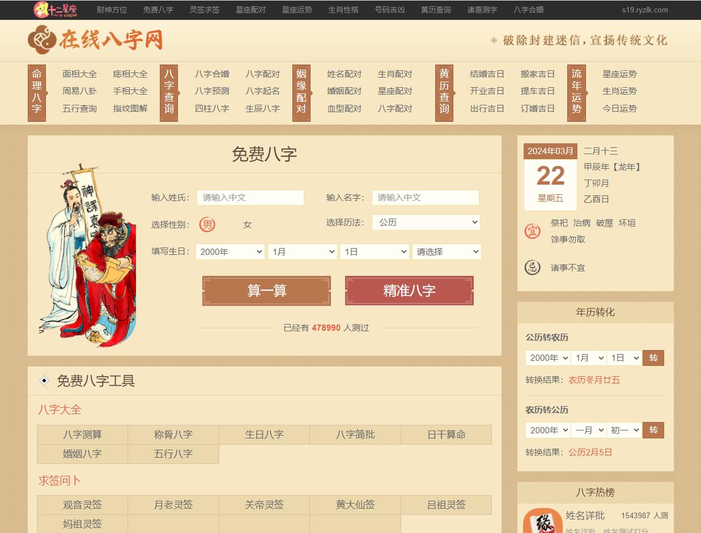The width and height of the screenshot is (701, 533).
Task: Open the 命理八字 vertical category tab
Action: pyautogui.click(x=36, y=92)
